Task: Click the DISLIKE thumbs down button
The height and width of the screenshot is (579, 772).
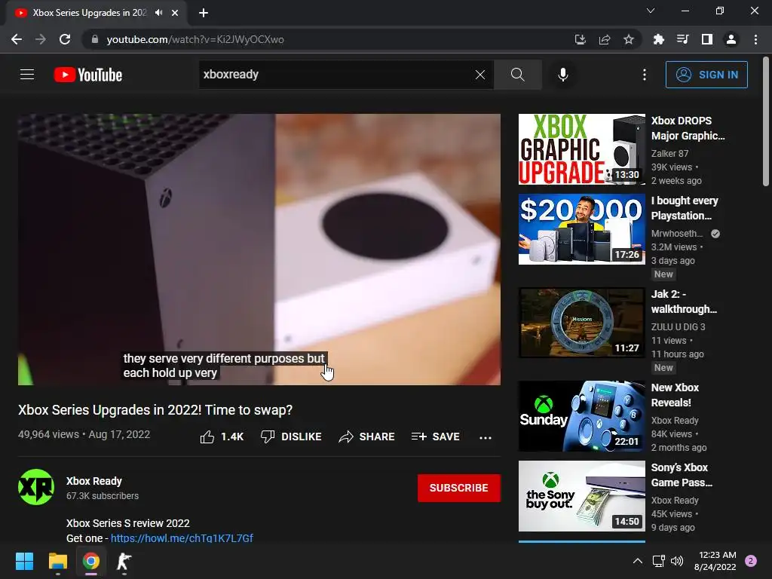Action: pyautogui.click(x=292, y=437)
